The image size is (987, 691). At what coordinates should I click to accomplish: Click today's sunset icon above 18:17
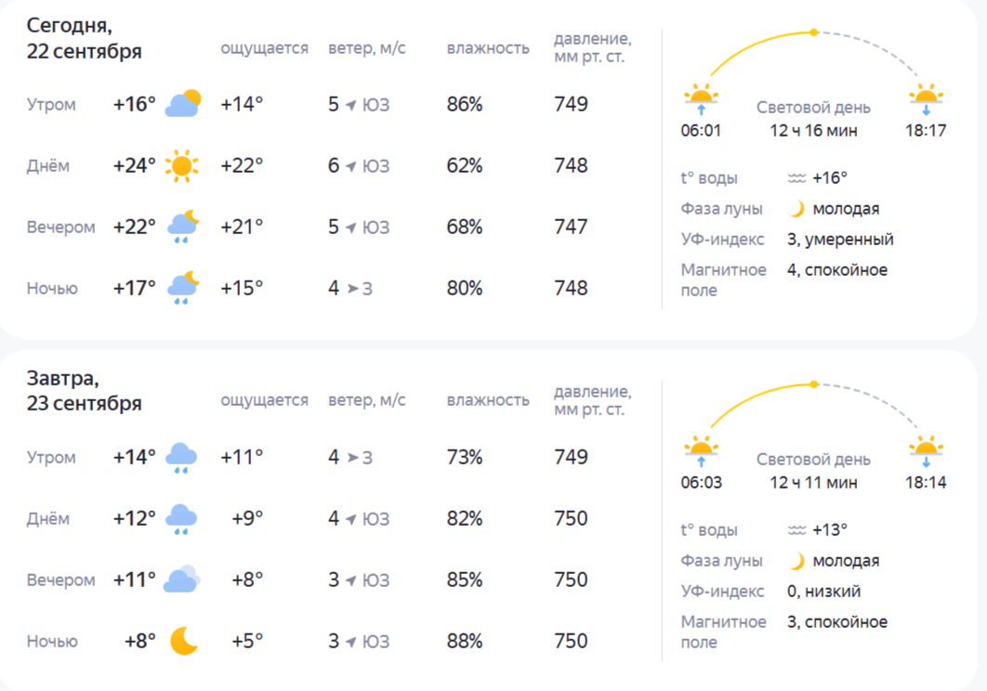click(x=926, y=99)
